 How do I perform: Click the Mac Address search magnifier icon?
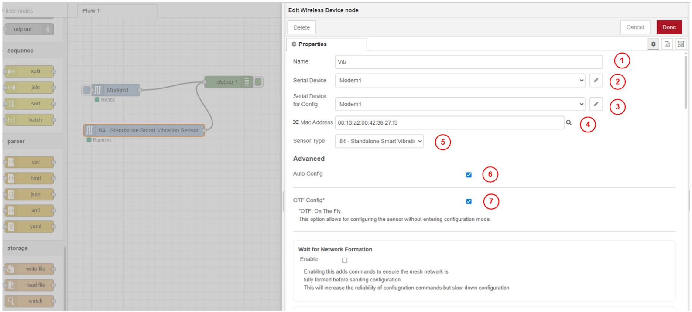click(569, 123)
